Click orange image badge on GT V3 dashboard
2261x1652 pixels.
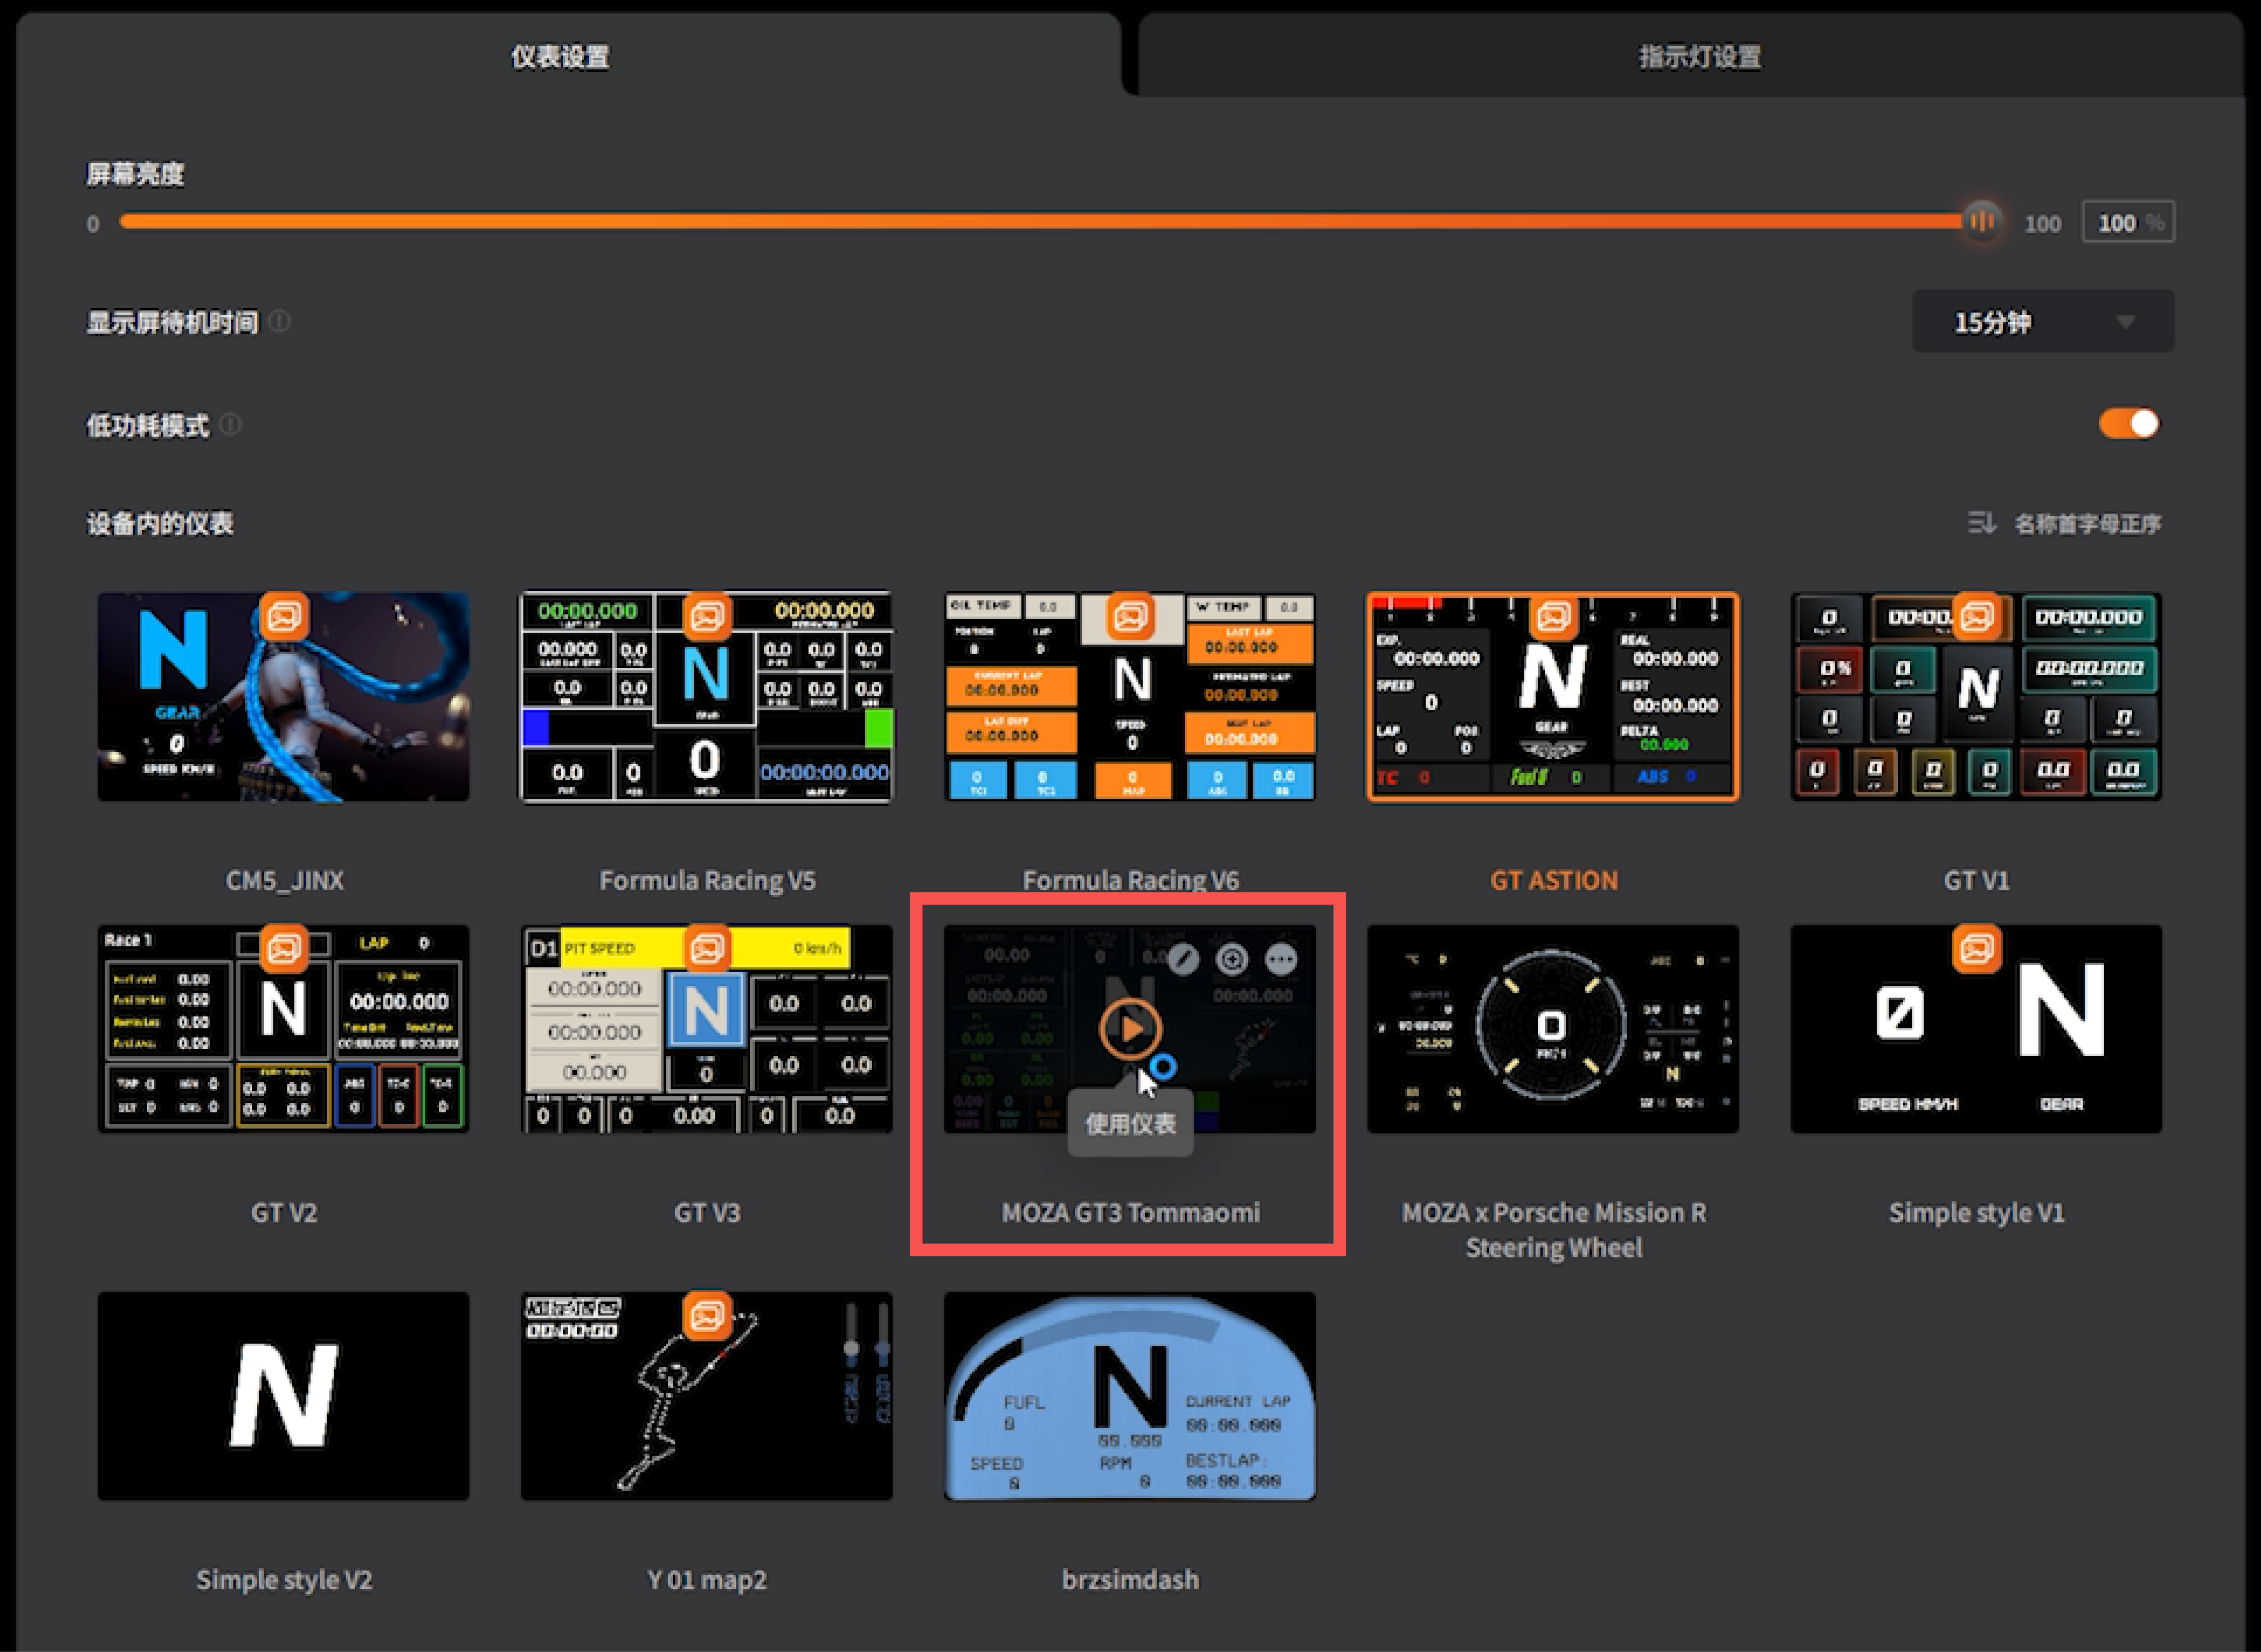click(707, 949)
